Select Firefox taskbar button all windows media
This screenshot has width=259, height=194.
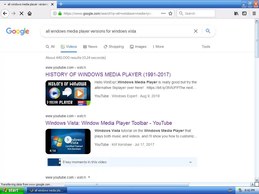click(x=47, y=190)
